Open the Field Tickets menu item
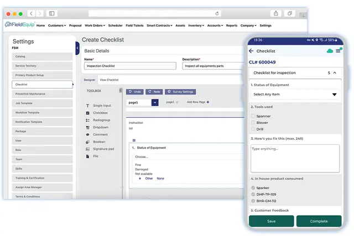The width and height of the screenshot is (354, 236). [x=134, y=25]
